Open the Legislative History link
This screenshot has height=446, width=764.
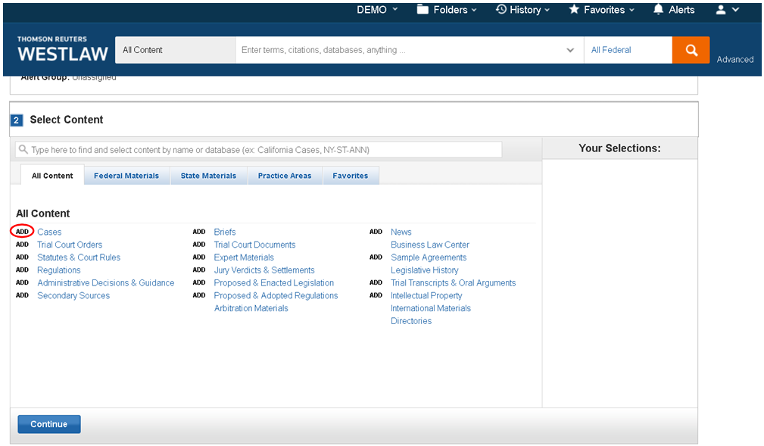coord(424,270)
